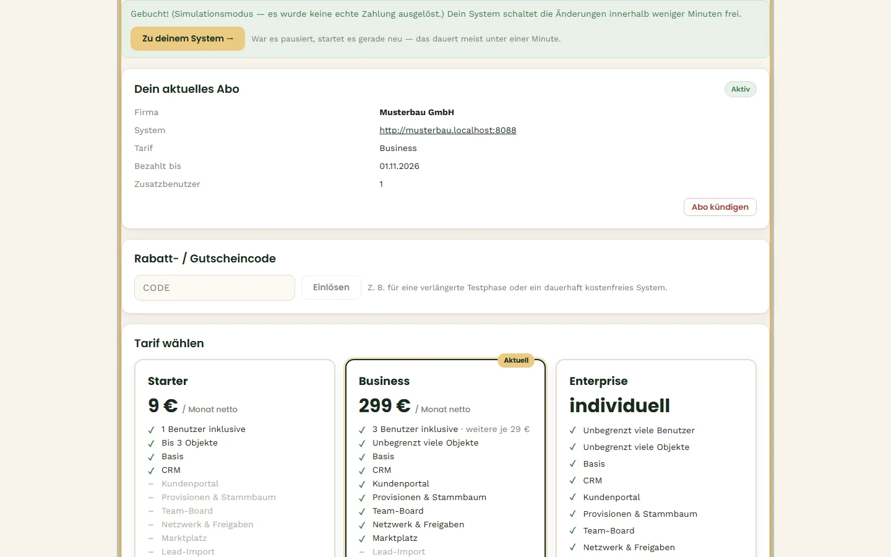Click the 'Aktuell' badge on Business plan

516,360
